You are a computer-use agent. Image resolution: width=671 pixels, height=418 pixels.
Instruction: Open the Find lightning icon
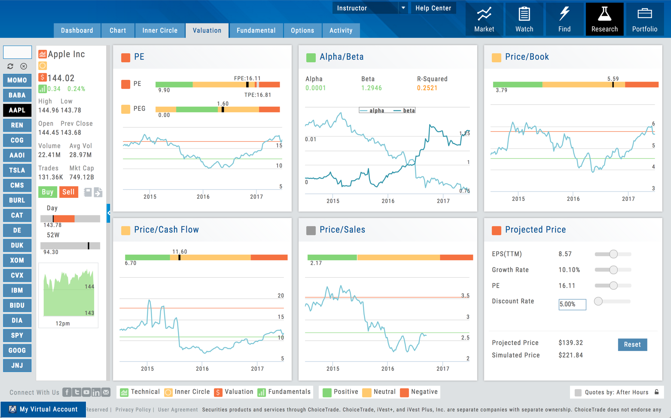(x=564, y=14)
